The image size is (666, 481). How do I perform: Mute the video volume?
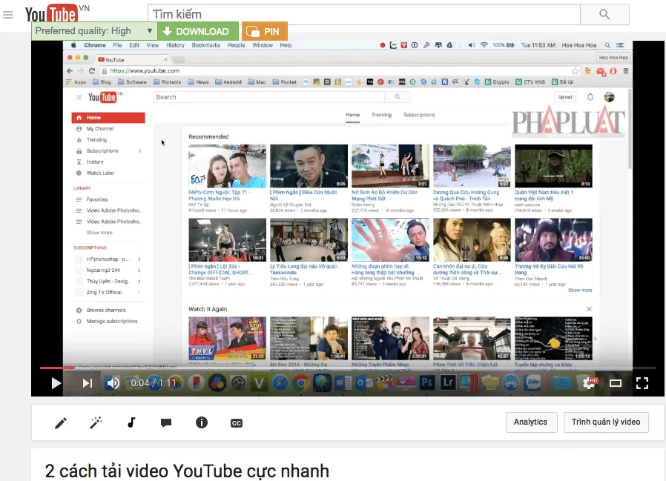click(113, 383)
